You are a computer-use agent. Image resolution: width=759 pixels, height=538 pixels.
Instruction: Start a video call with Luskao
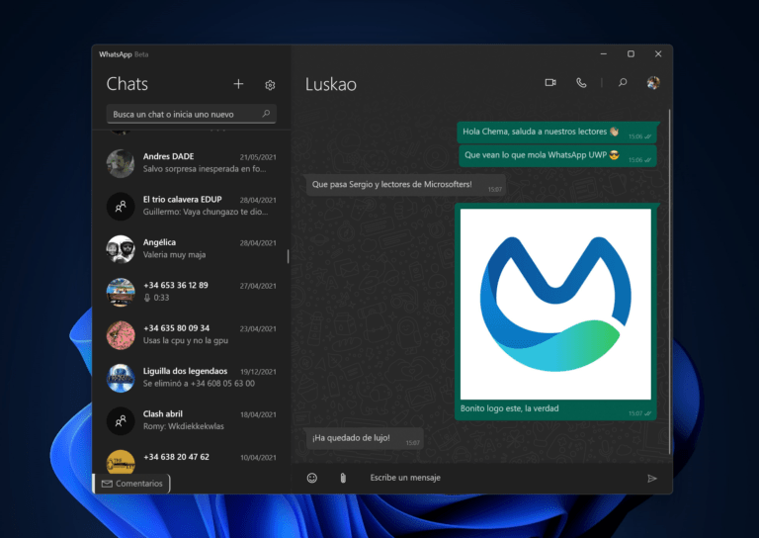pyautogui.click(x=550, y=83)
